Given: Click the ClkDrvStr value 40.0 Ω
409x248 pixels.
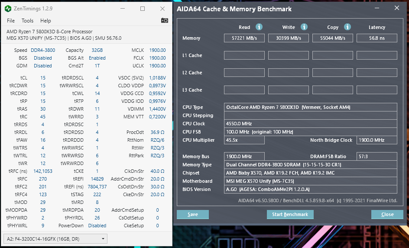Looking at the screenshot, I should 157,171.
